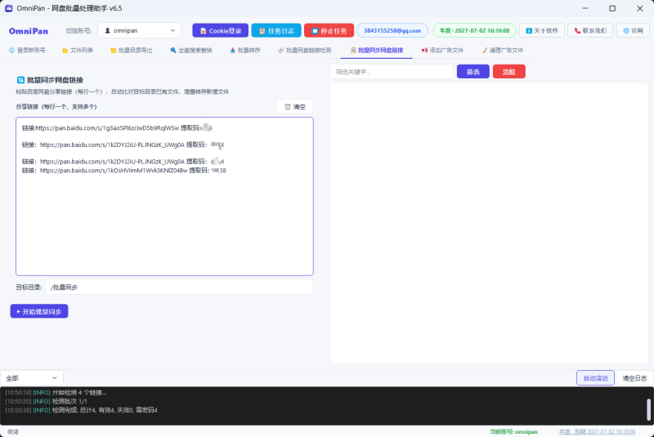The height and width of the screenshot is (437, 654).
Task: Click the first link line ending 1g3aoSPl6zciwD5b9RqlWSw
Action: pyautogui.click(x=117, y=128)
